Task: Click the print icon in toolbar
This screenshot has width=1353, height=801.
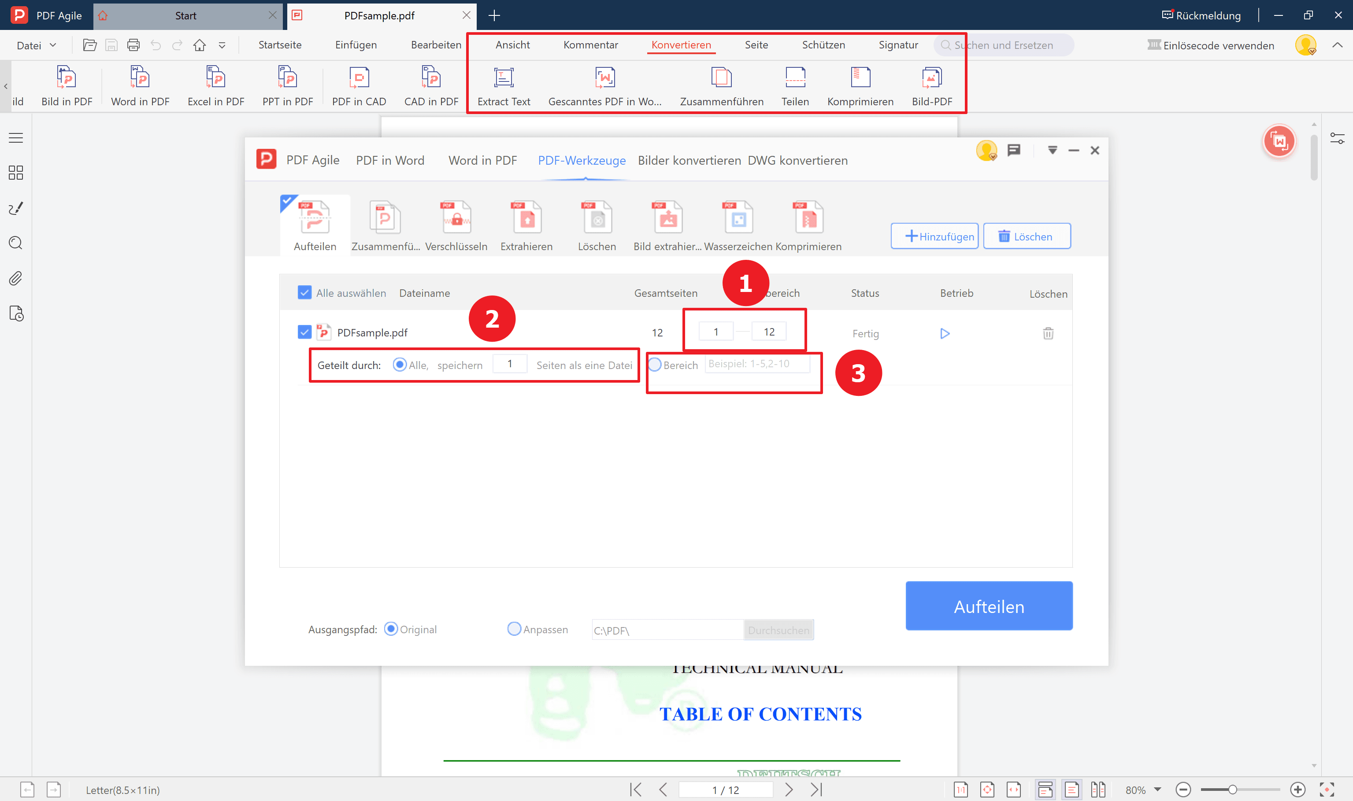Action: 133,45
